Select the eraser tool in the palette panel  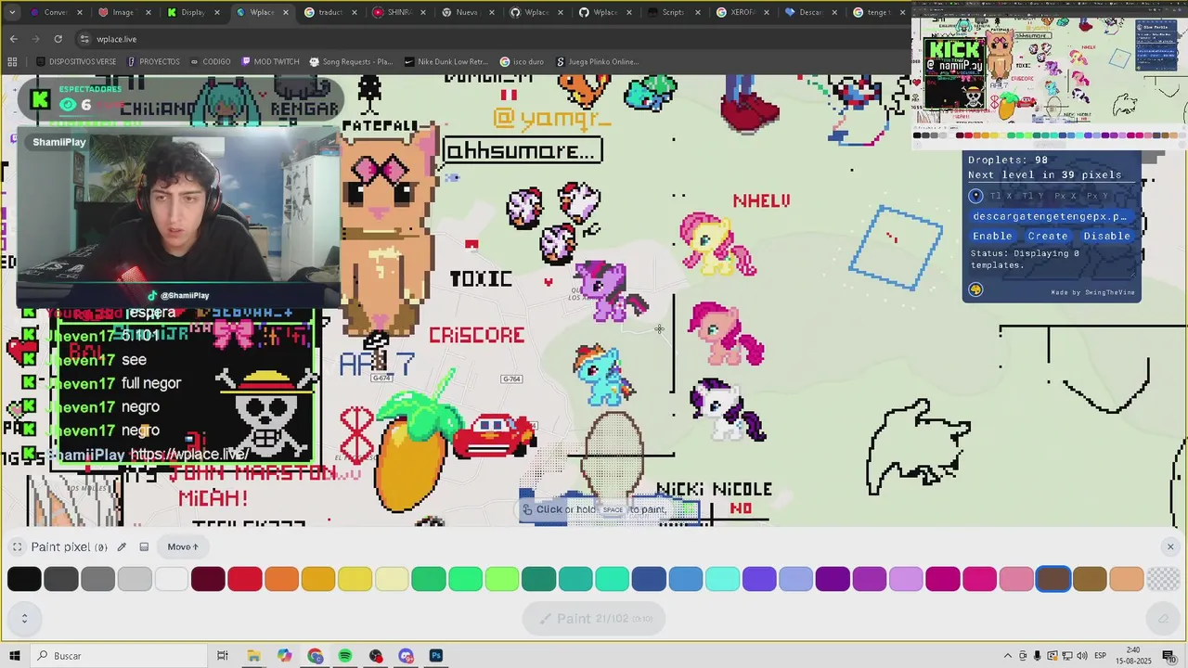1163,618
